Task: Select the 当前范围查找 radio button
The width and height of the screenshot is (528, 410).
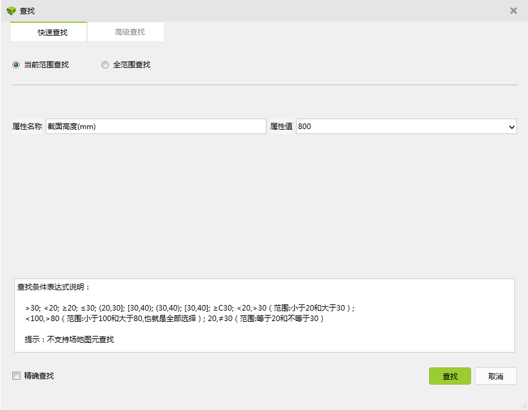Action: coord(16,65)
